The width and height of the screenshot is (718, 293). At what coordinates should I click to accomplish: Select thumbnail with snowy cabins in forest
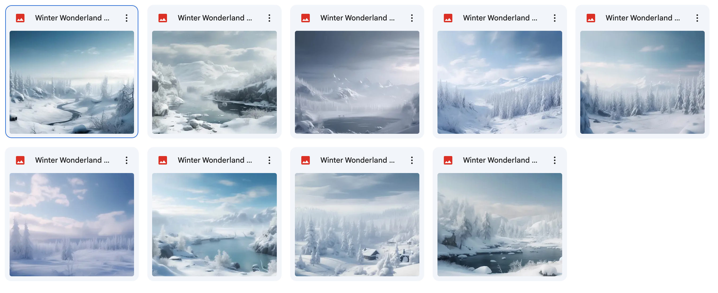click(357, 225)
